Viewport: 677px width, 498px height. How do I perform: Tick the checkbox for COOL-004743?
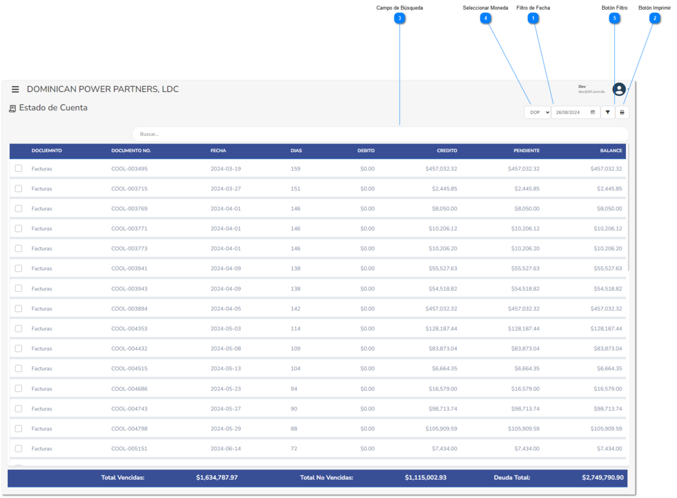(x=18, y=408)
